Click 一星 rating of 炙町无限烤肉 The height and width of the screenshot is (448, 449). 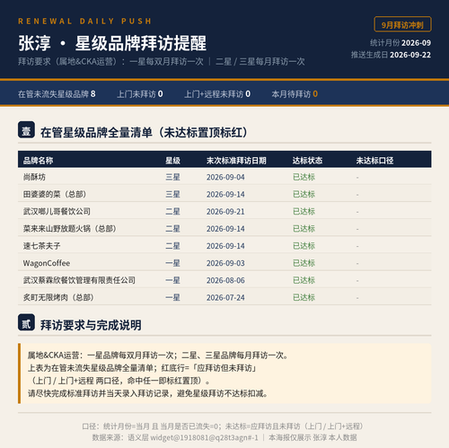point(172,297)
